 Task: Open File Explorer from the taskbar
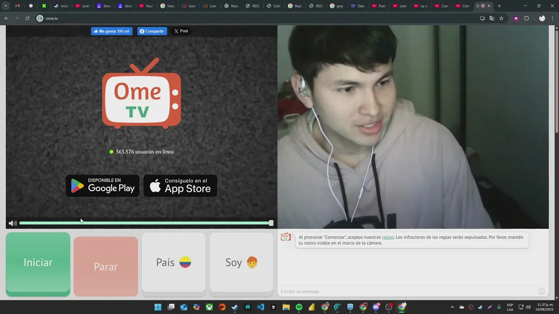coord(286,307)
